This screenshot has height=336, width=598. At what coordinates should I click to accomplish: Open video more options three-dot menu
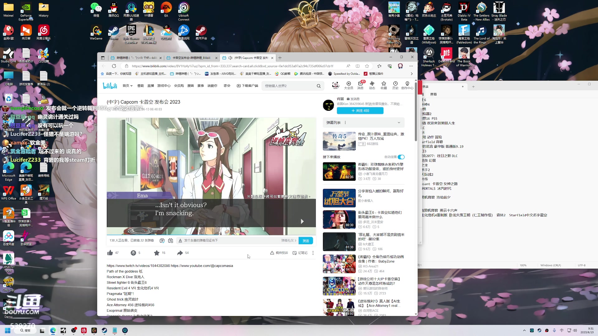click(x=313, y=253)
